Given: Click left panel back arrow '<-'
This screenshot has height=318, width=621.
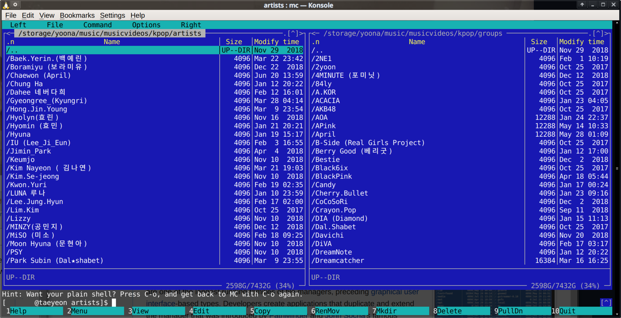Looking at the screenshot, I should (x=10, y=33).
